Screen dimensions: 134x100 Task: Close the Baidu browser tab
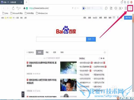pos(21,2)
